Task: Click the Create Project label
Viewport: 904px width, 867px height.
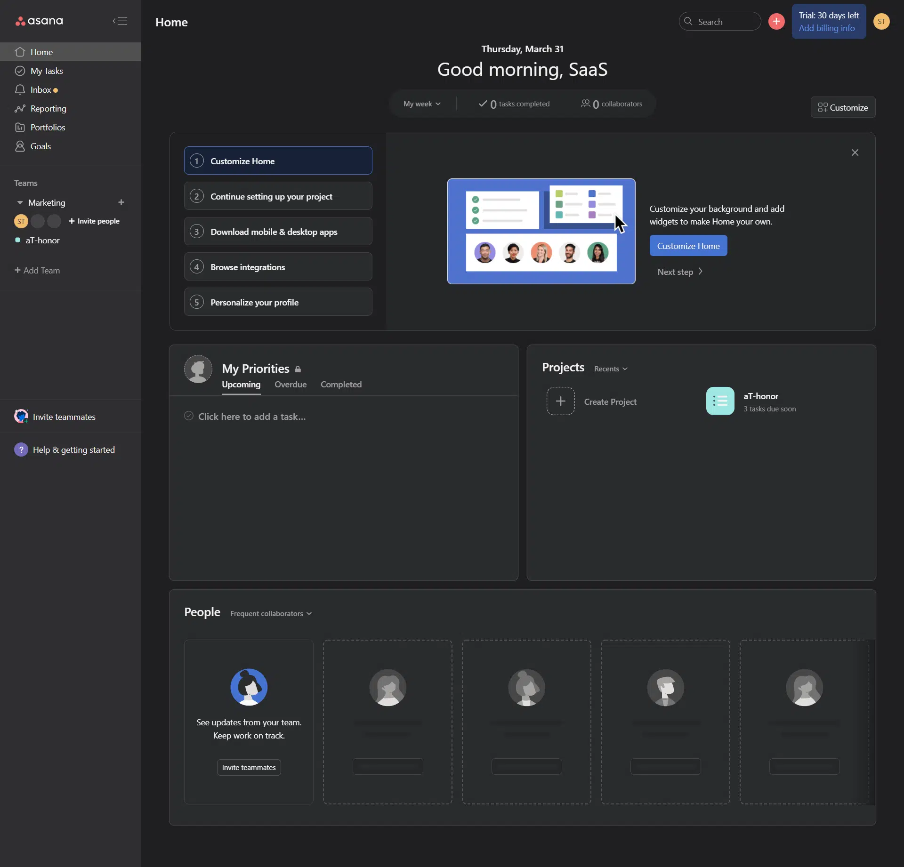Action: [610, 401]
